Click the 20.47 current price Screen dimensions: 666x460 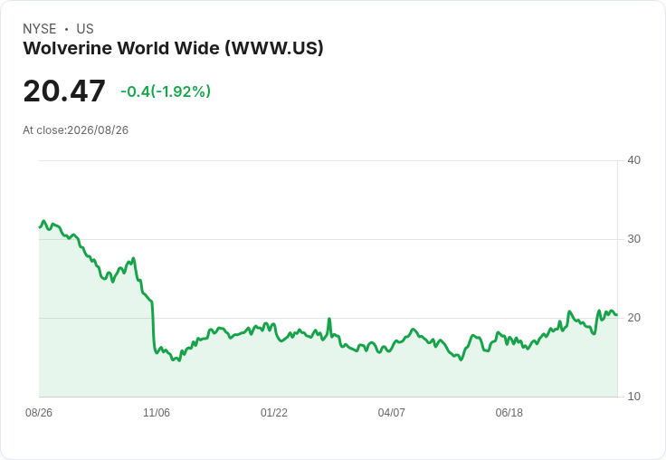pos(64,91)
